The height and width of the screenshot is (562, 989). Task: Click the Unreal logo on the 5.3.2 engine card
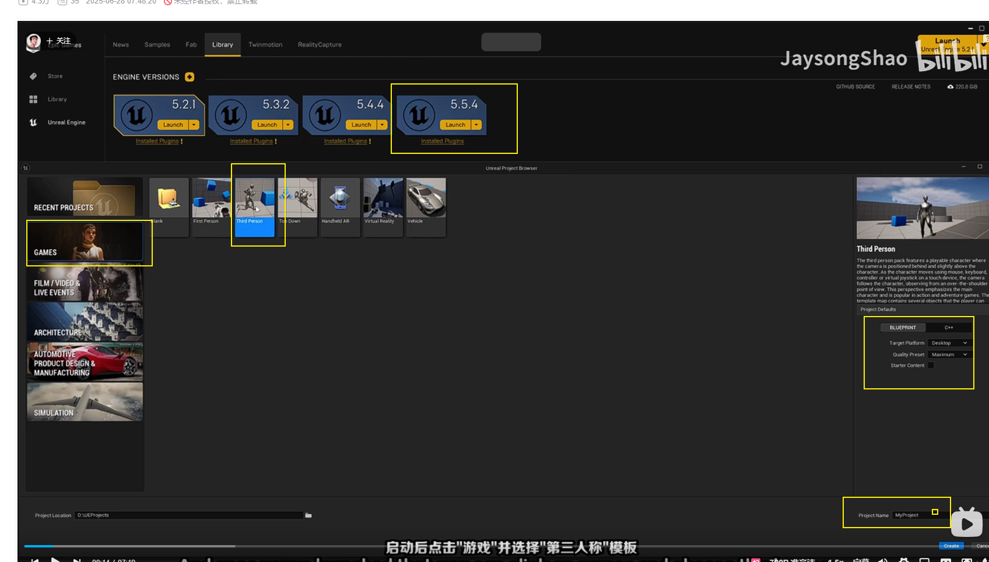click(231, 115)
